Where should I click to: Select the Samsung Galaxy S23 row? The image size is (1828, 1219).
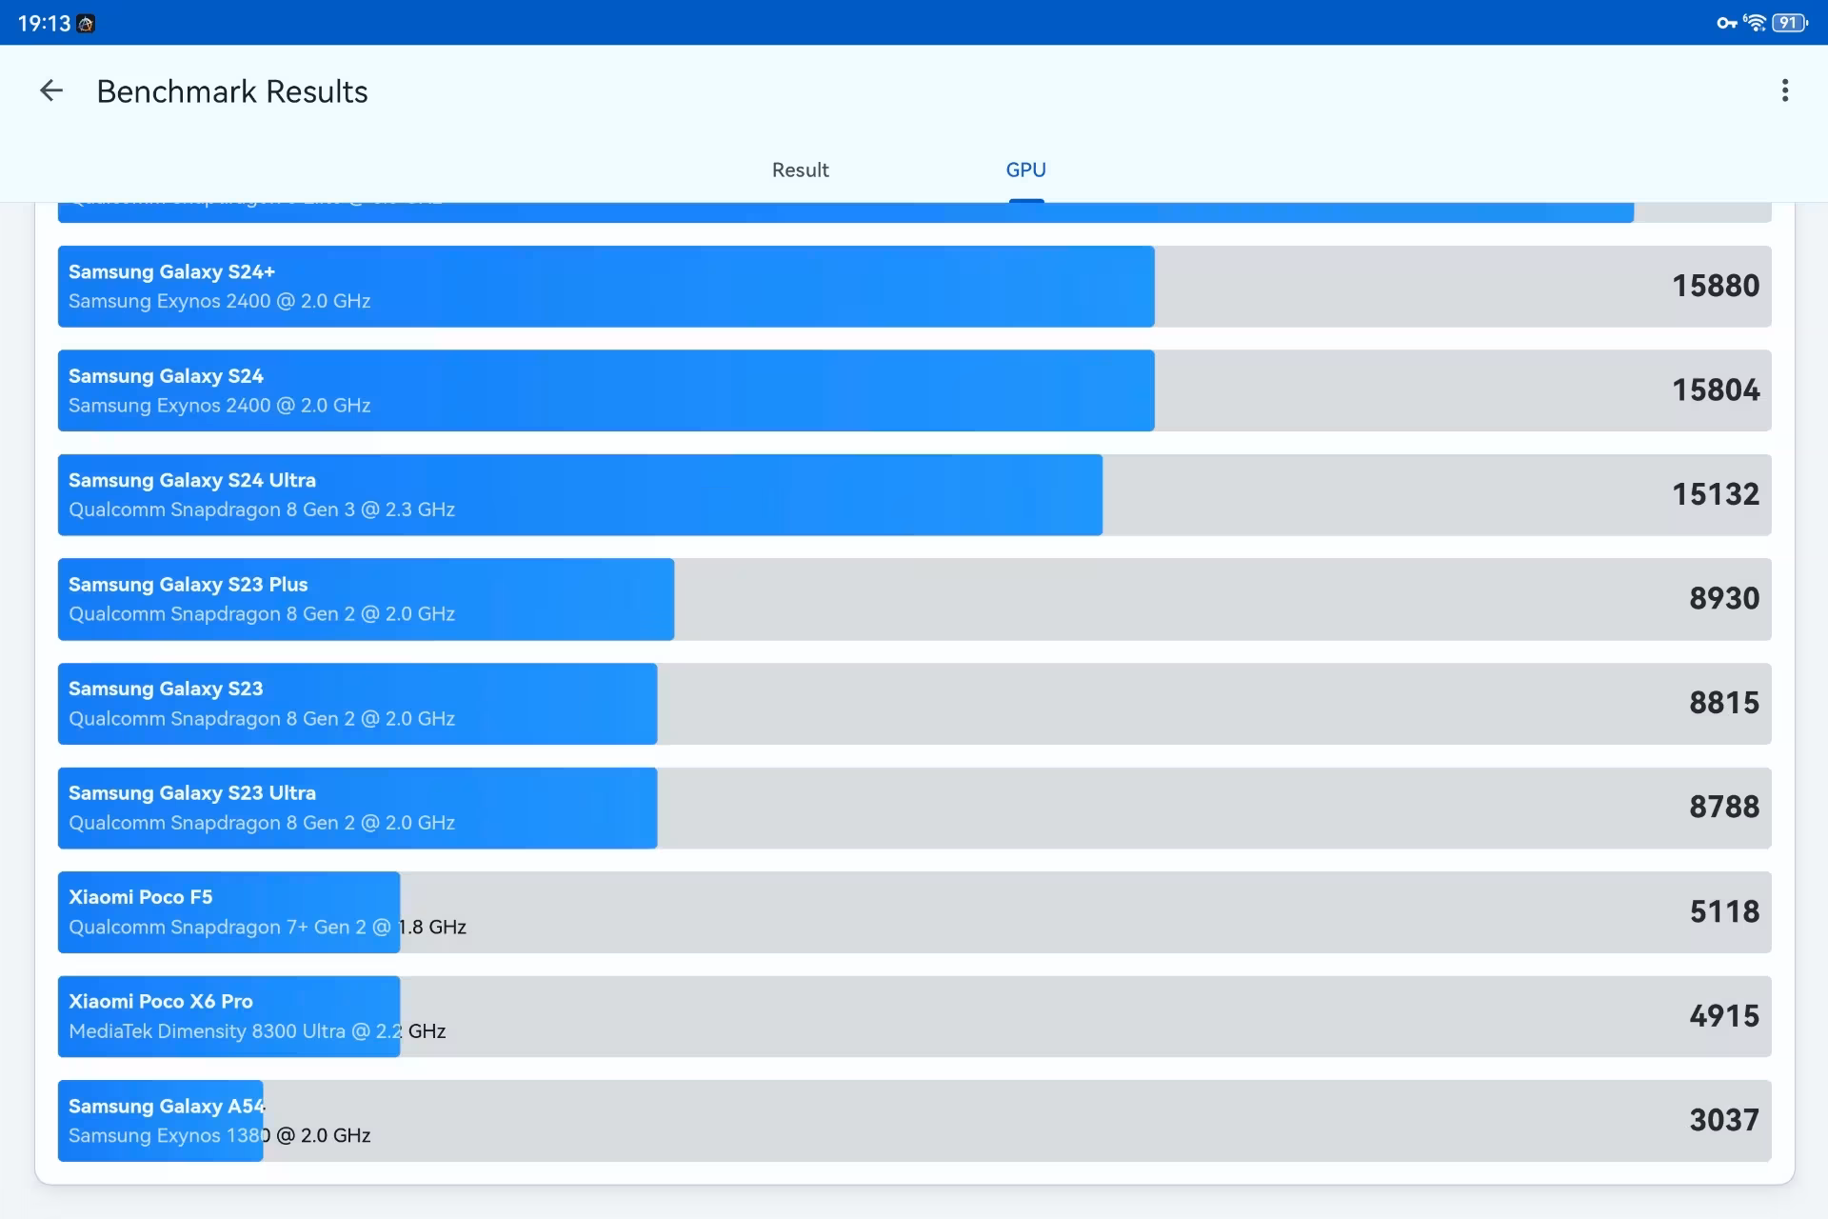[x=914, y=704]
